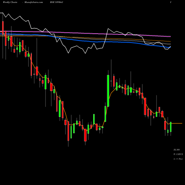Click the 'V: 1.85 X' volume text

pos(178,154)
